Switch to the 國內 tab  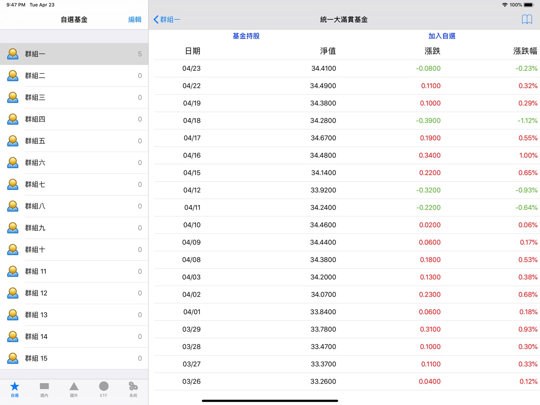tap(44, 389)
